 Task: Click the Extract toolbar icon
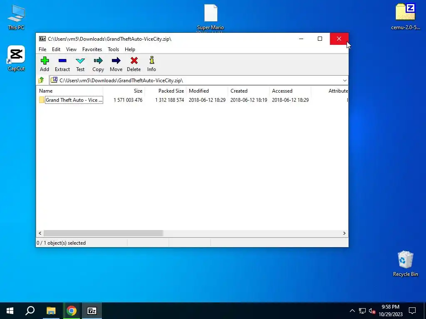[x=62, y=64]
